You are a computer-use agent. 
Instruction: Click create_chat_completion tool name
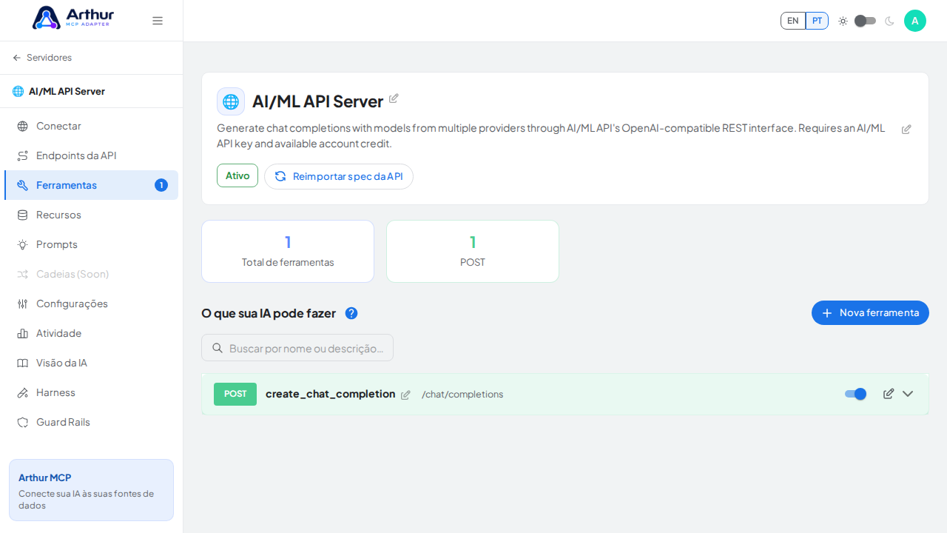pos(331,394)
